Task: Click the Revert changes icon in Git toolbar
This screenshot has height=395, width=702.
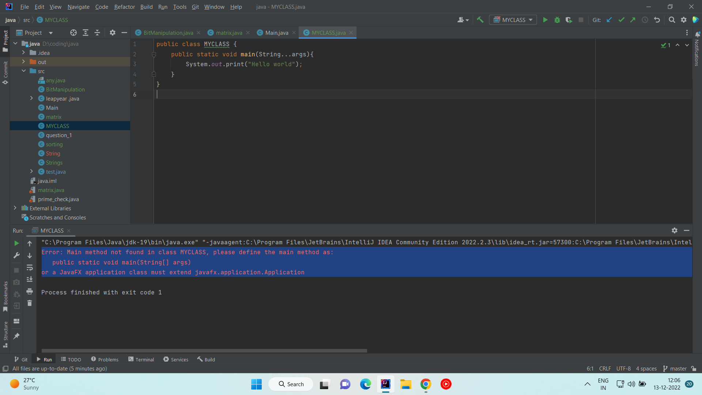Action: pos(657,20)
